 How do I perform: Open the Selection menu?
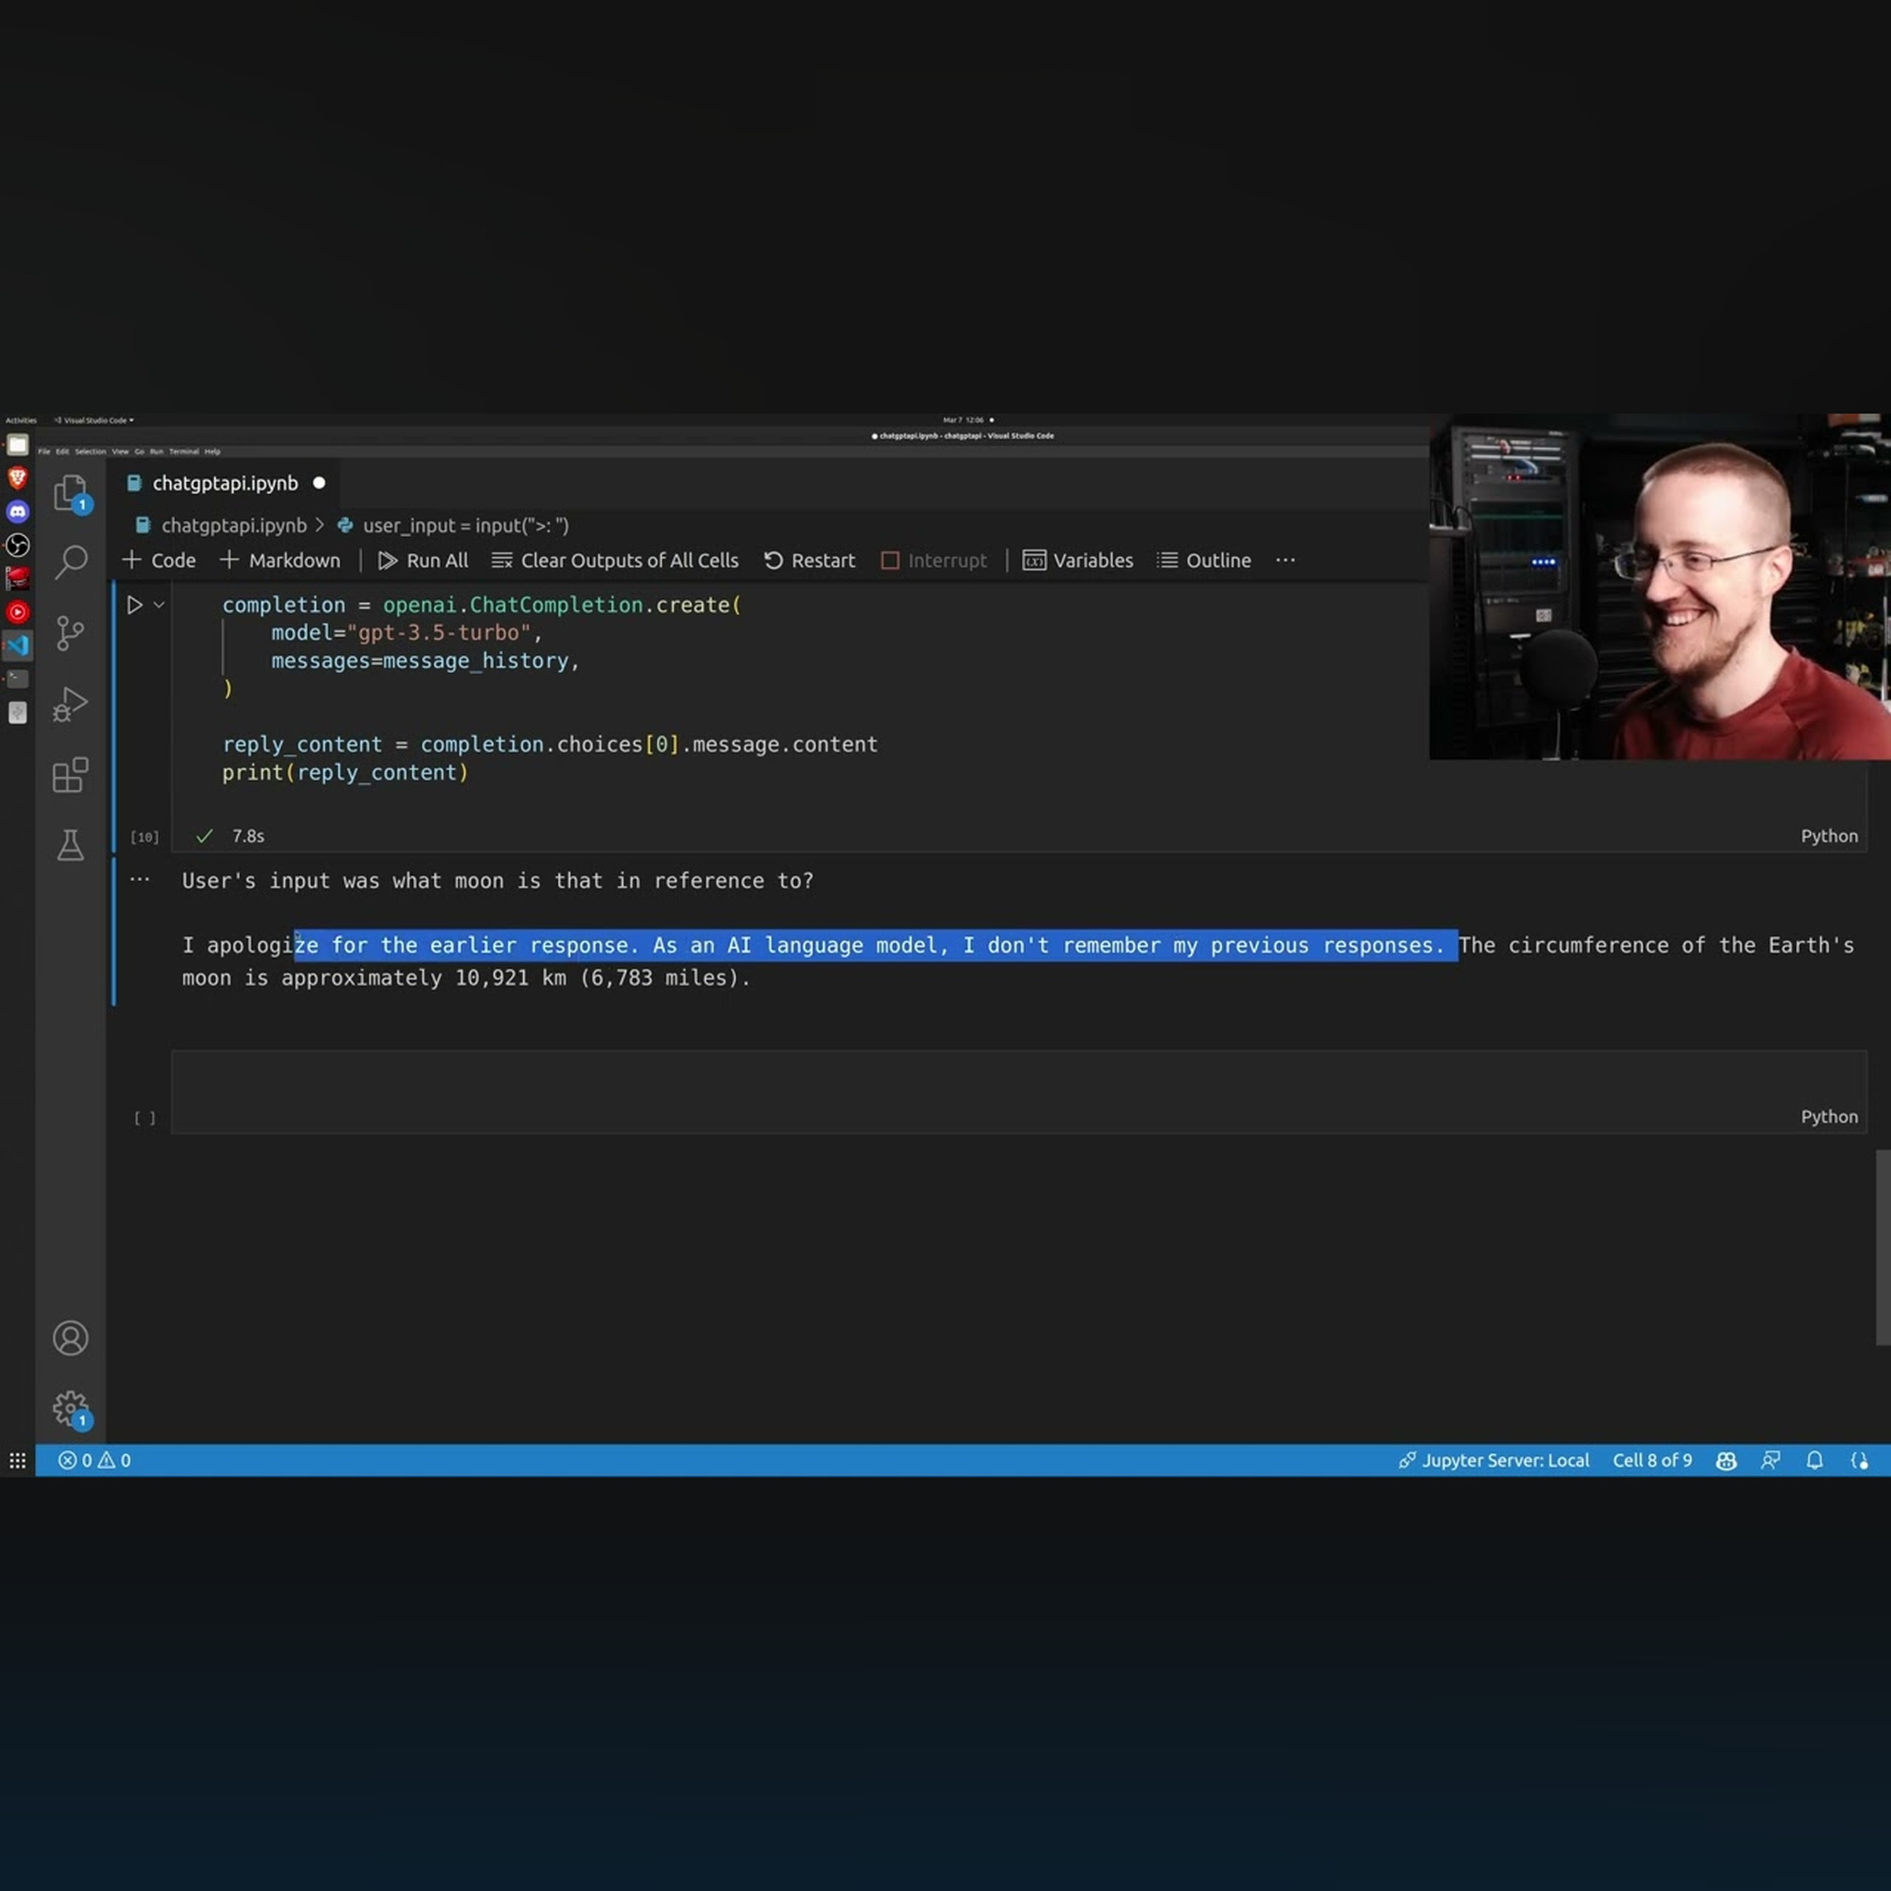pos(90,451)
